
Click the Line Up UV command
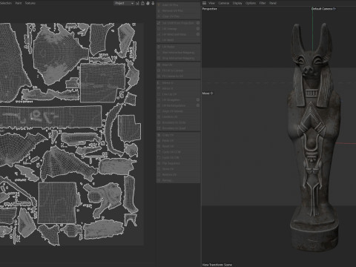click(x=178, y=94)
